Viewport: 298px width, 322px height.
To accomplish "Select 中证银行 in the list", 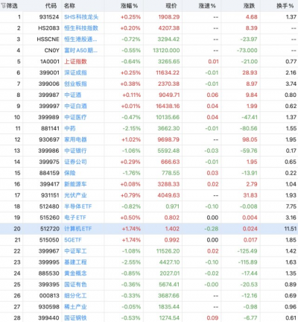I will click(x=75, y=151).
